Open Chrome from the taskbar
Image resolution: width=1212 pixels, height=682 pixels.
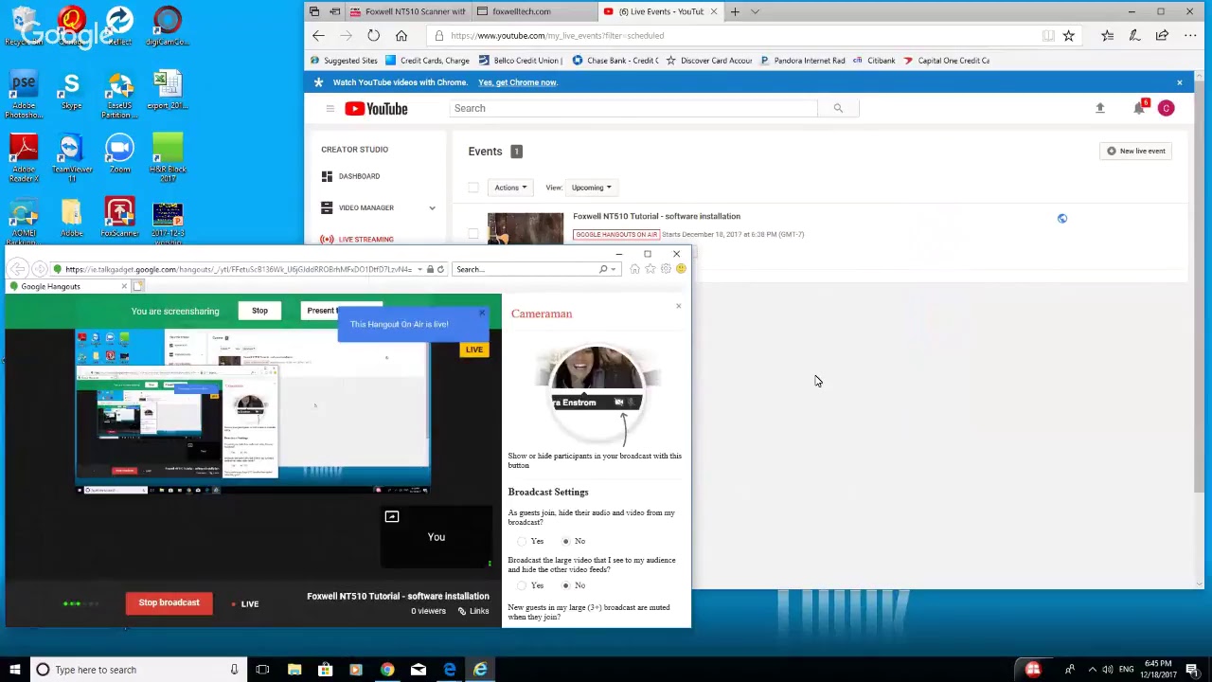(387, 670)
